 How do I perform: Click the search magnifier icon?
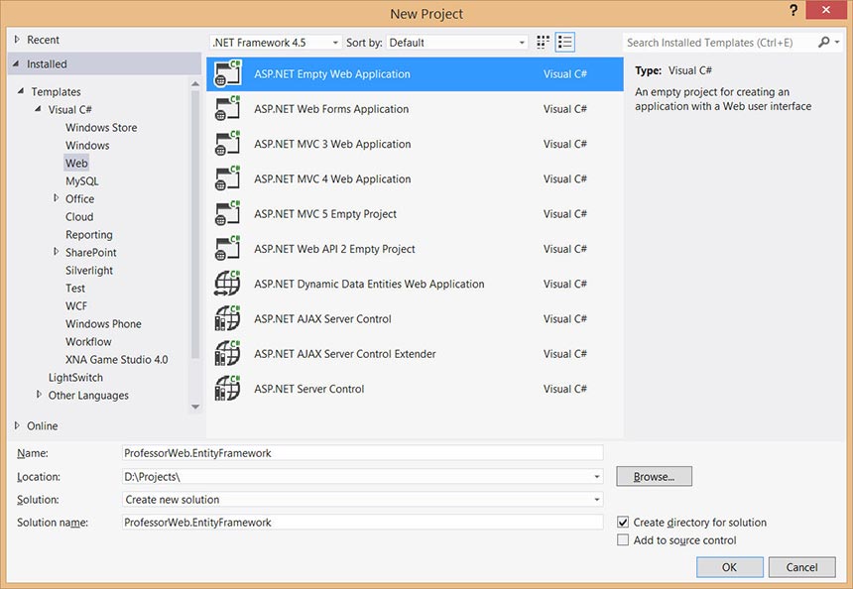823,42
